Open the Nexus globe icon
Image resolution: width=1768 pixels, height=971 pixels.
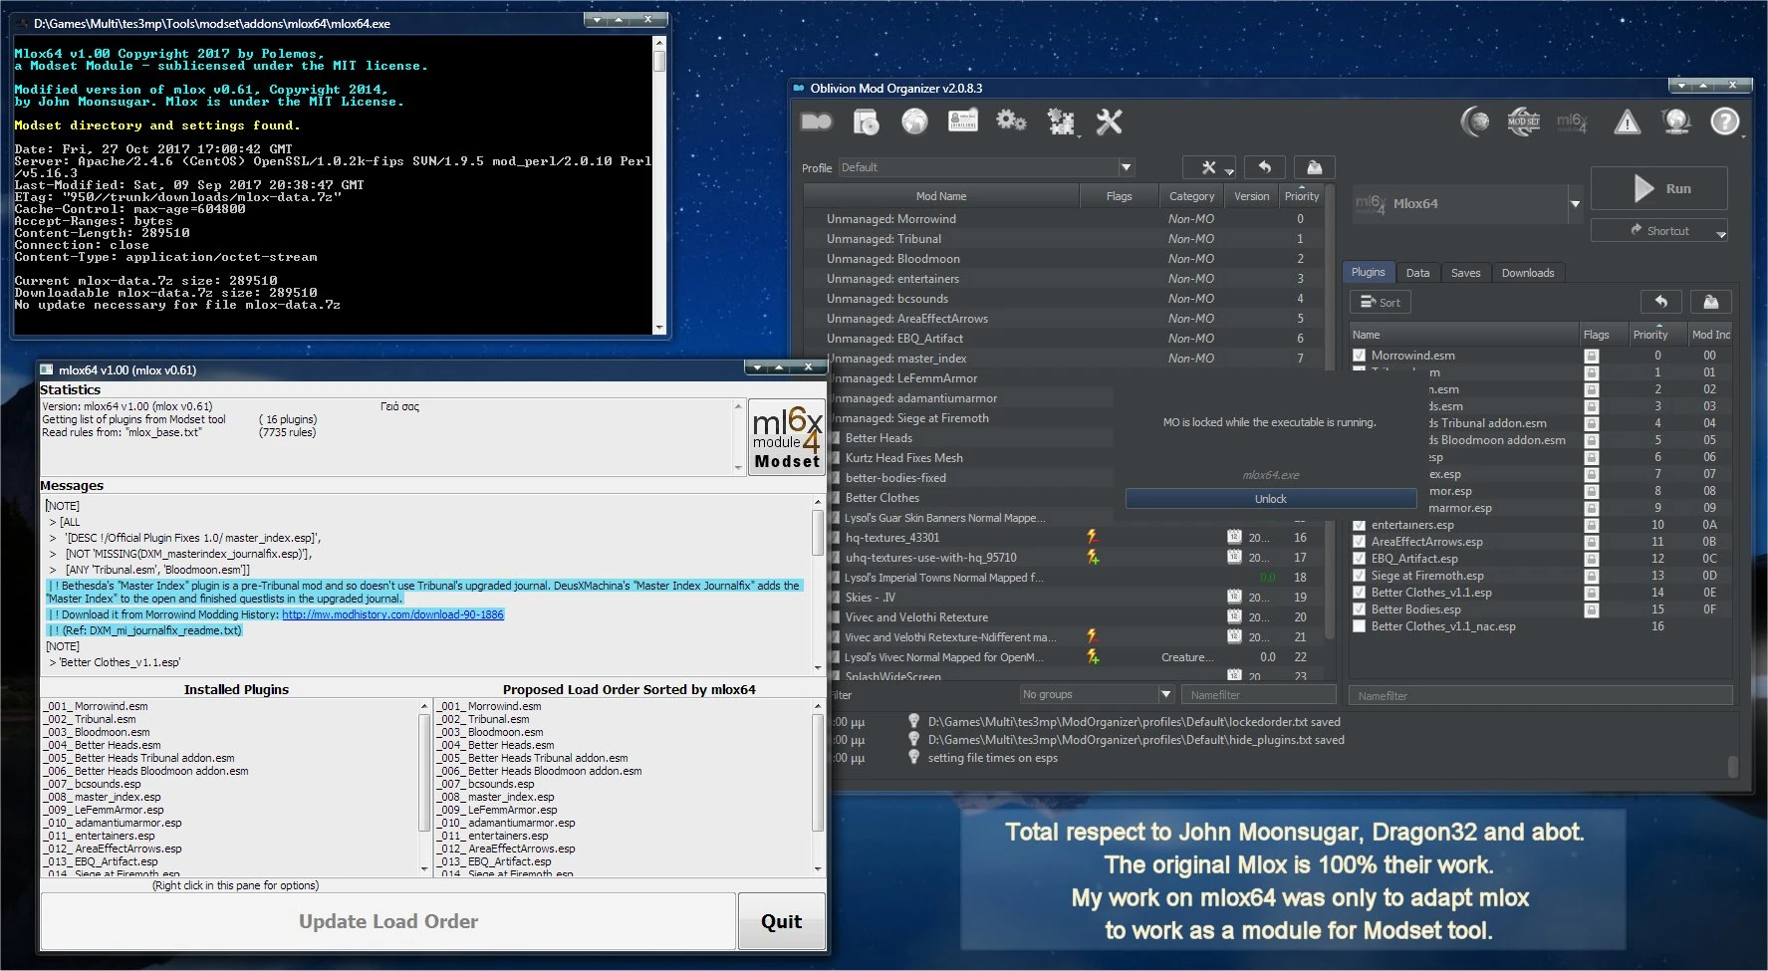point(914,121)
